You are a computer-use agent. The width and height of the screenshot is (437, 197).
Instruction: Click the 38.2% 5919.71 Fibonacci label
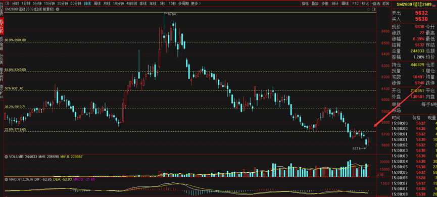pyautogui.click(x=16, y=107)
